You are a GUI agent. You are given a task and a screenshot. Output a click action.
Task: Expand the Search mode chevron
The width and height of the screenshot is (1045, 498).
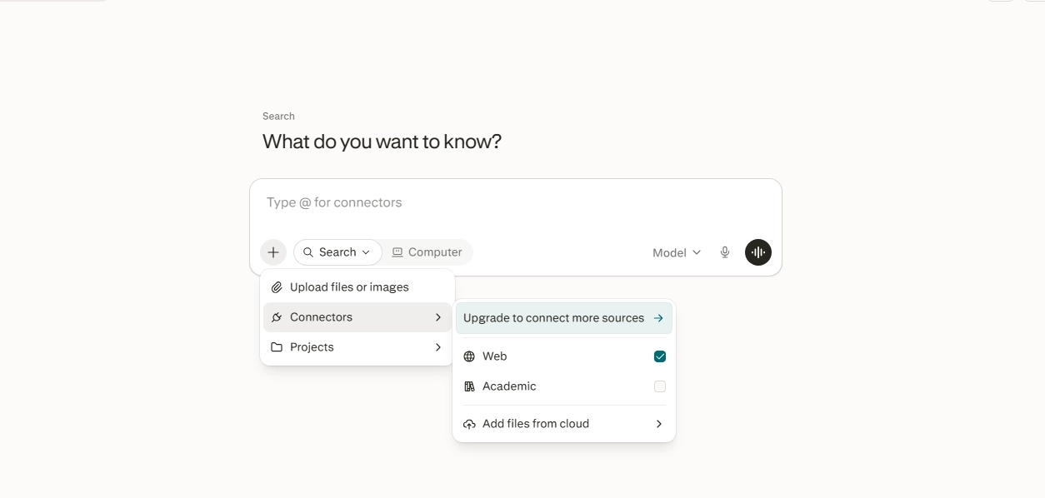[366, 252]
